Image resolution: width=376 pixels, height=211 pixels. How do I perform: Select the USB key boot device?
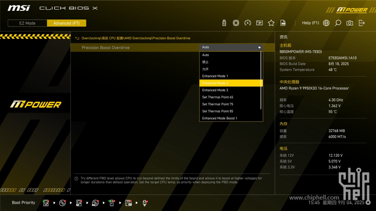click(112, 203)
